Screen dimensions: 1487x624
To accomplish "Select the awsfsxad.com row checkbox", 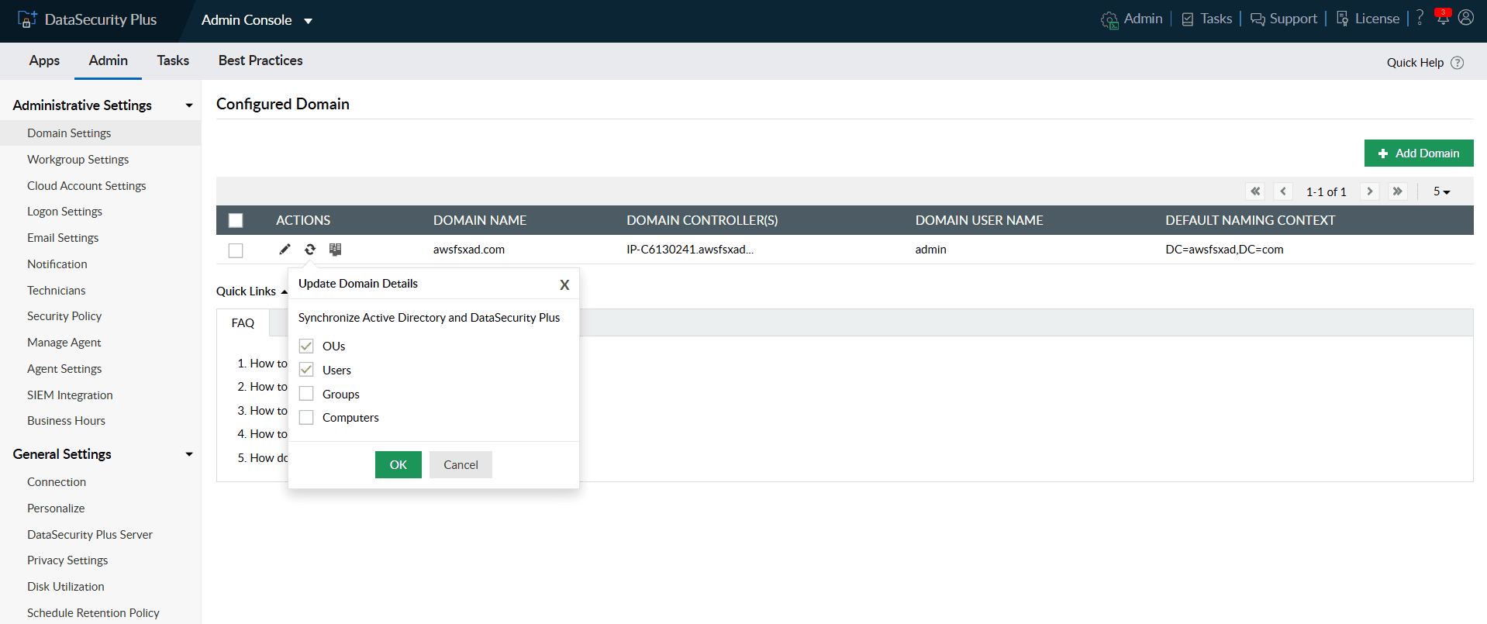I will [236, 250].
